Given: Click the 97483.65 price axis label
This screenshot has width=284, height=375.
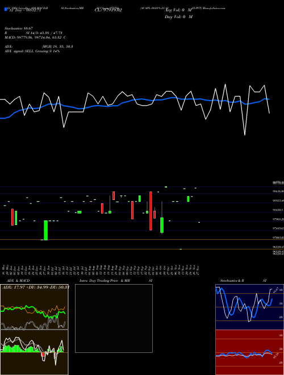Looking at the screenshot, I should tap(278, 228).
